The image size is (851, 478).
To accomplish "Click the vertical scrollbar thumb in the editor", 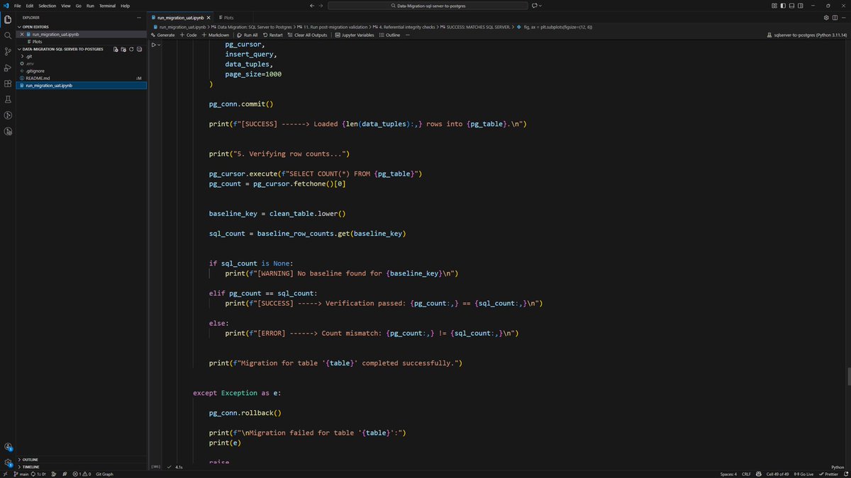I will pos(848,377).
